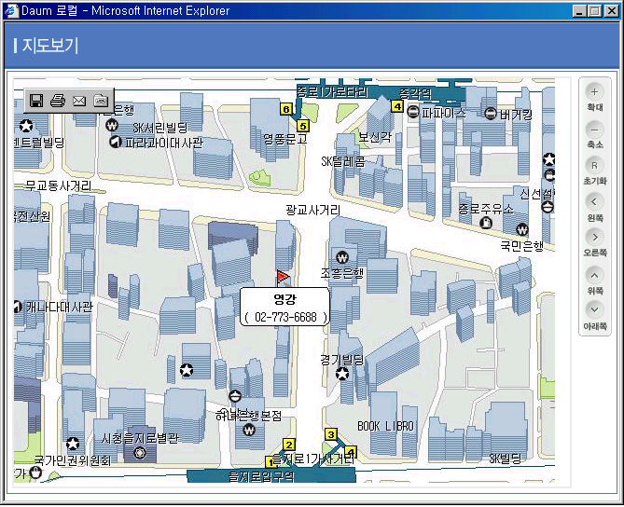Screen dimensions: 624x507
Task: Move map up with 위쪽 chevron
Action: pyautogui.click(x=595, y=275)
